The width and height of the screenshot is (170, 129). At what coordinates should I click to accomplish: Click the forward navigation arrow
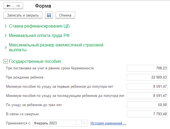pyautogui.click(x=18, y=6)
